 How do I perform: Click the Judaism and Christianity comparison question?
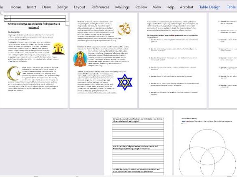tap(138, 120)
